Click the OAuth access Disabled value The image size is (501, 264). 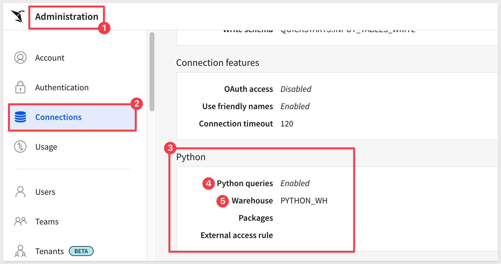point(296,89)
